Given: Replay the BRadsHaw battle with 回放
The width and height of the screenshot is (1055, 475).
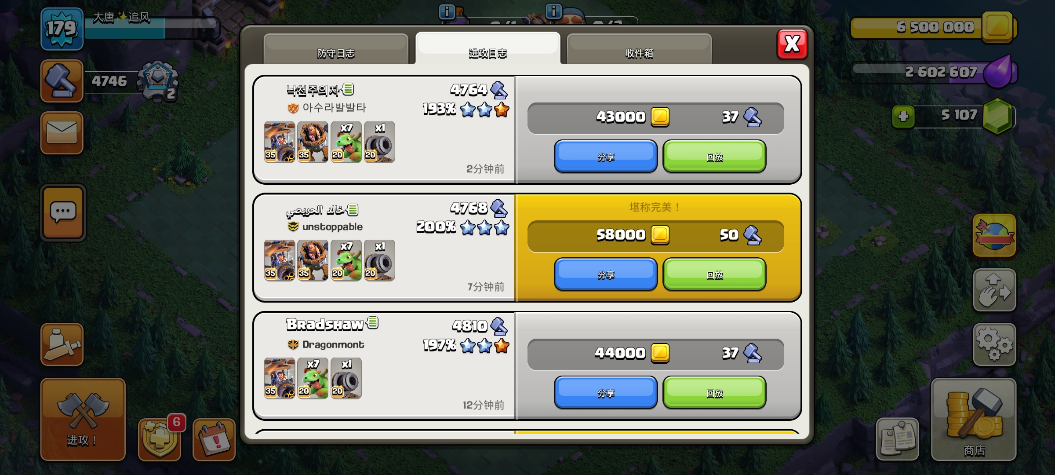Looking at the screenshot, I should 715,393.
